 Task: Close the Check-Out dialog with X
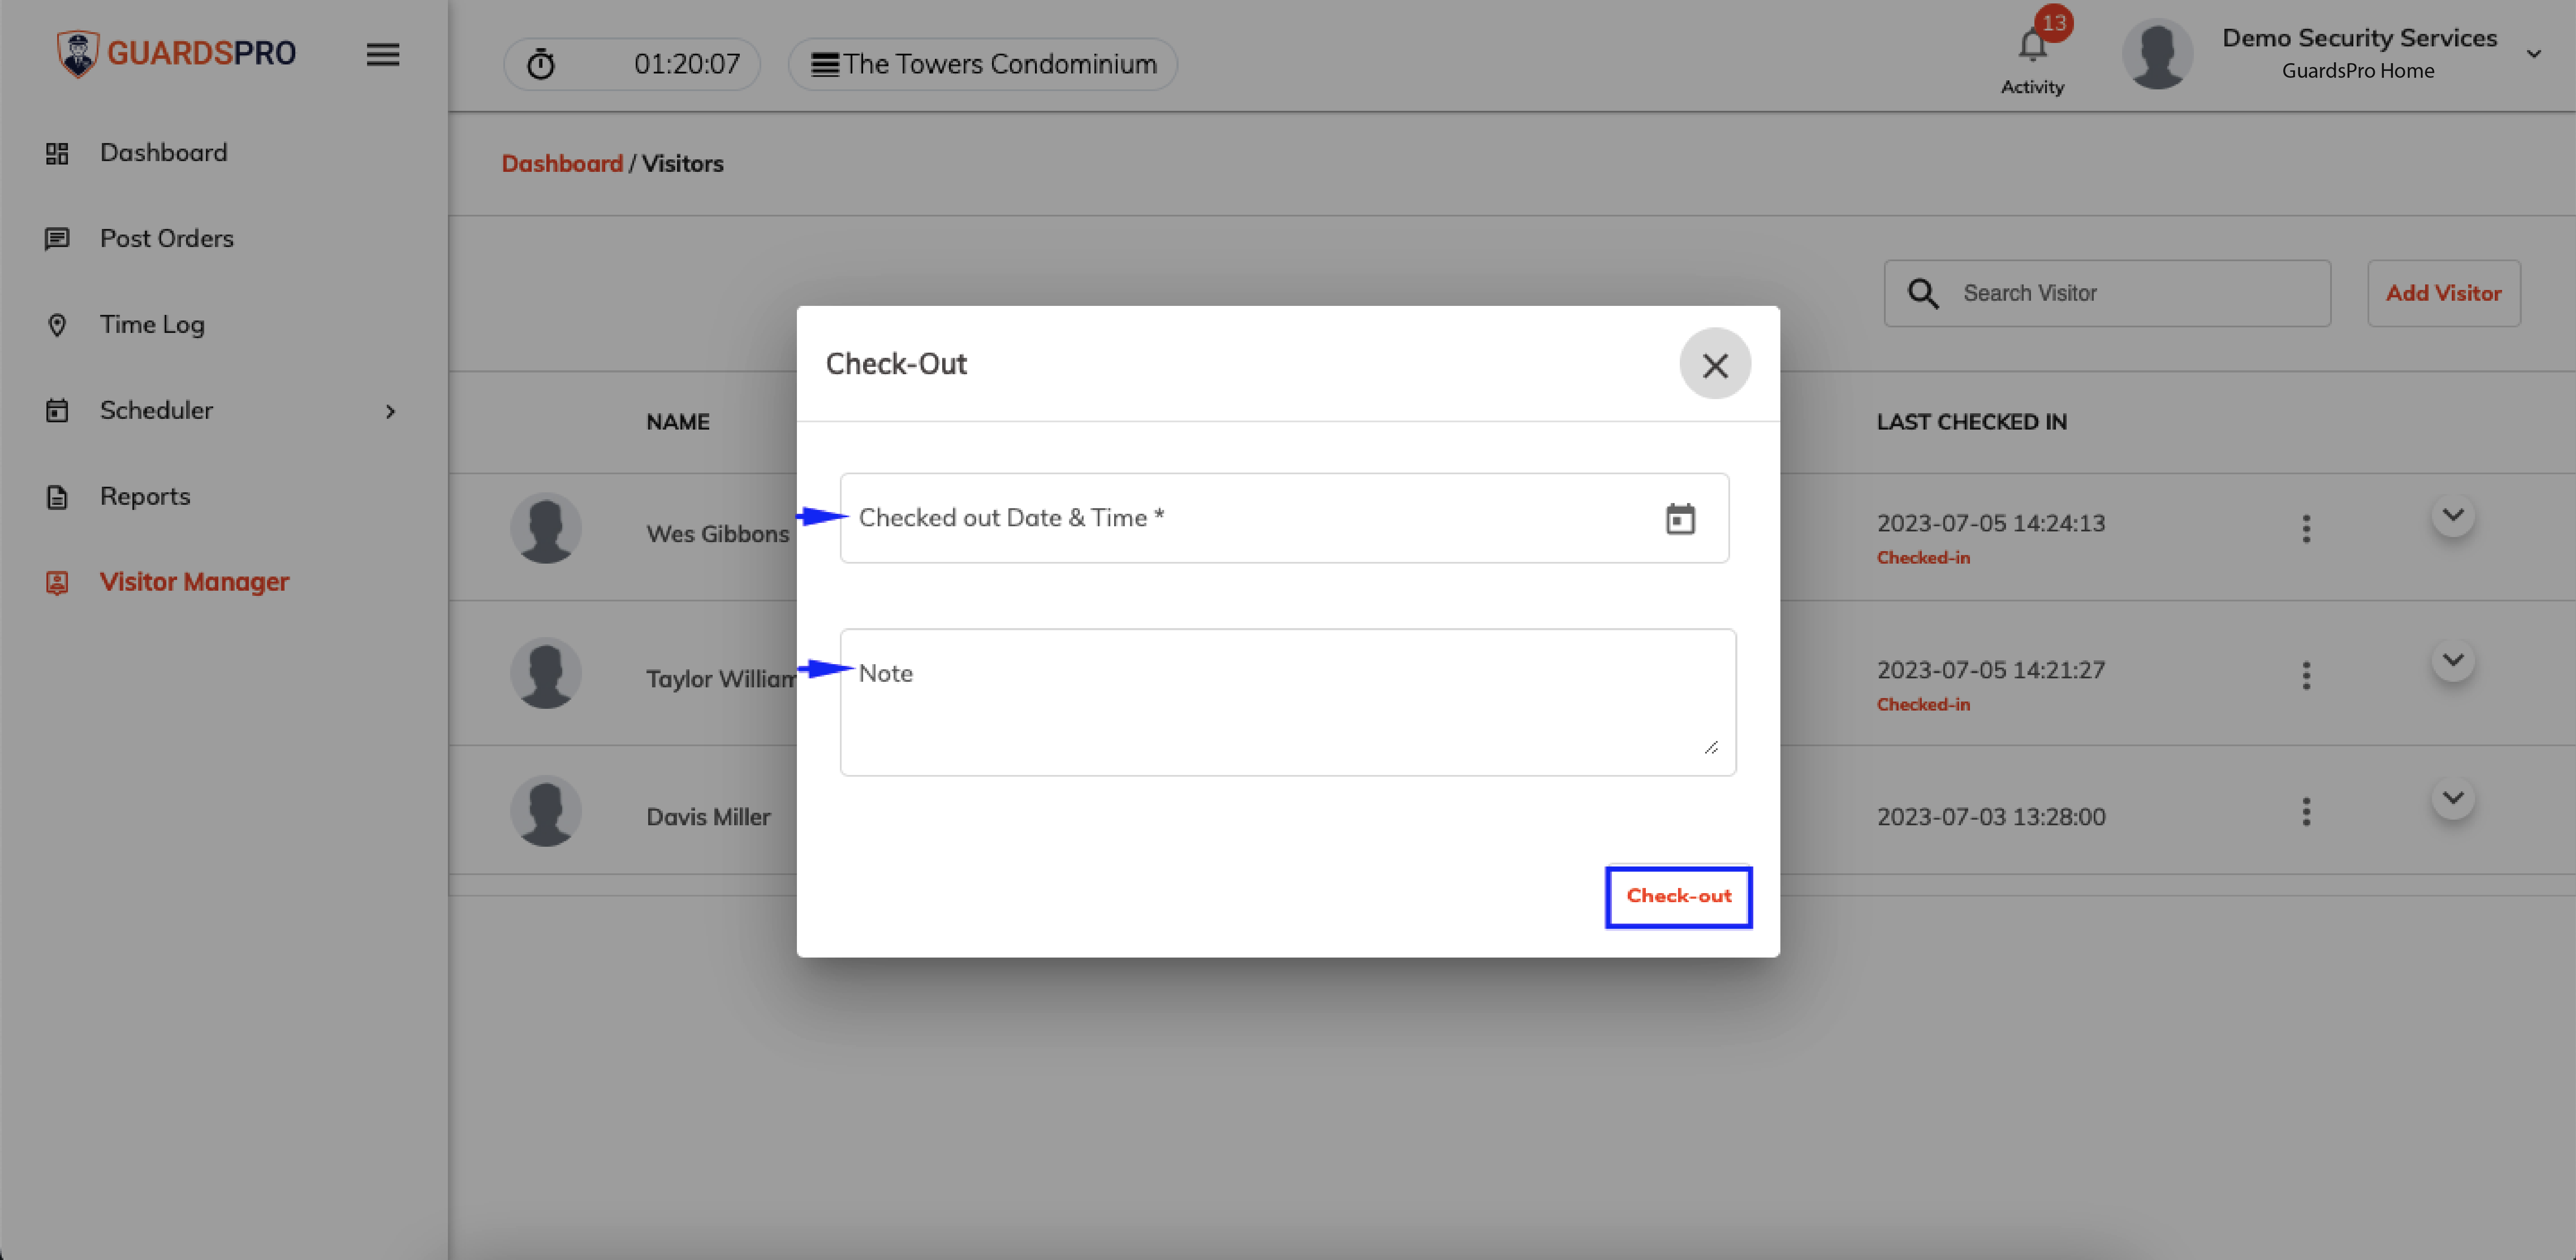[1715, 365]
